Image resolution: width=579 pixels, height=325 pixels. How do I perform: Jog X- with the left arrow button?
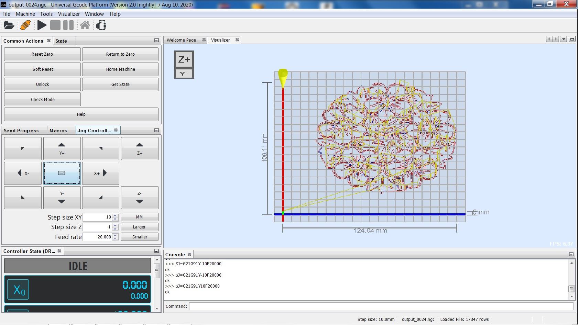tap(23, 173)
